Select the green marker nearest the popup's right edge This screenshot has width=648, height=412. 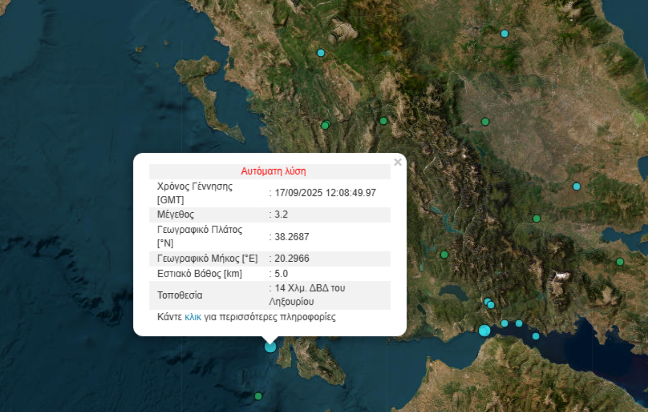click(444, 255)
